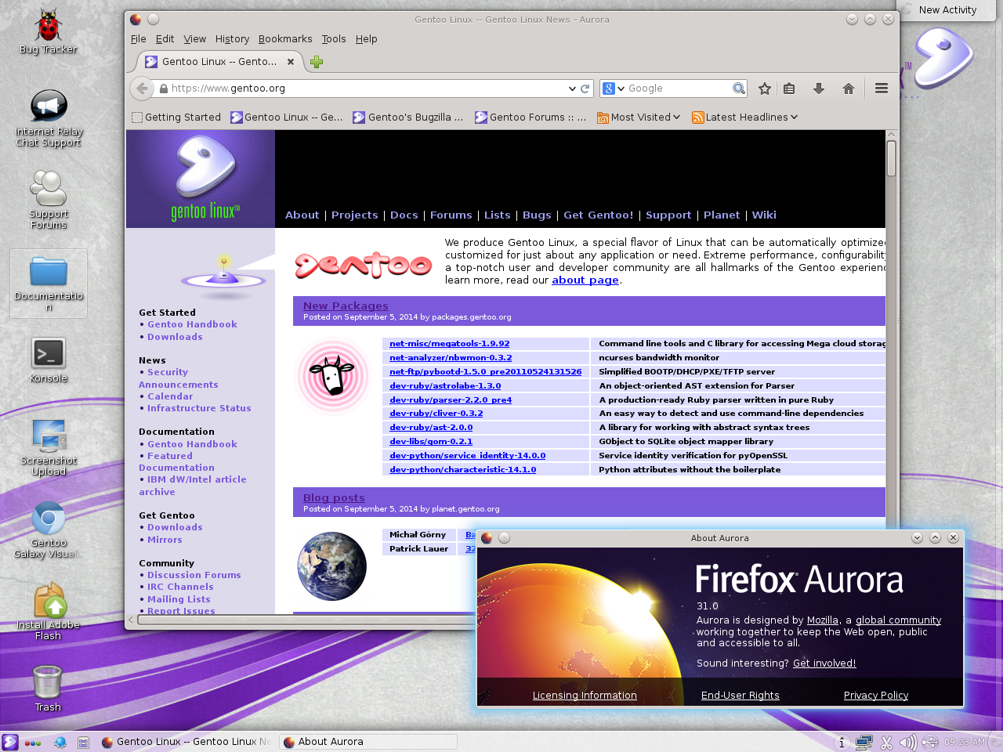Click Licensing Information in About Aurora
Image resolution: width=1003 pixels, height=752 pixels.
585,696
